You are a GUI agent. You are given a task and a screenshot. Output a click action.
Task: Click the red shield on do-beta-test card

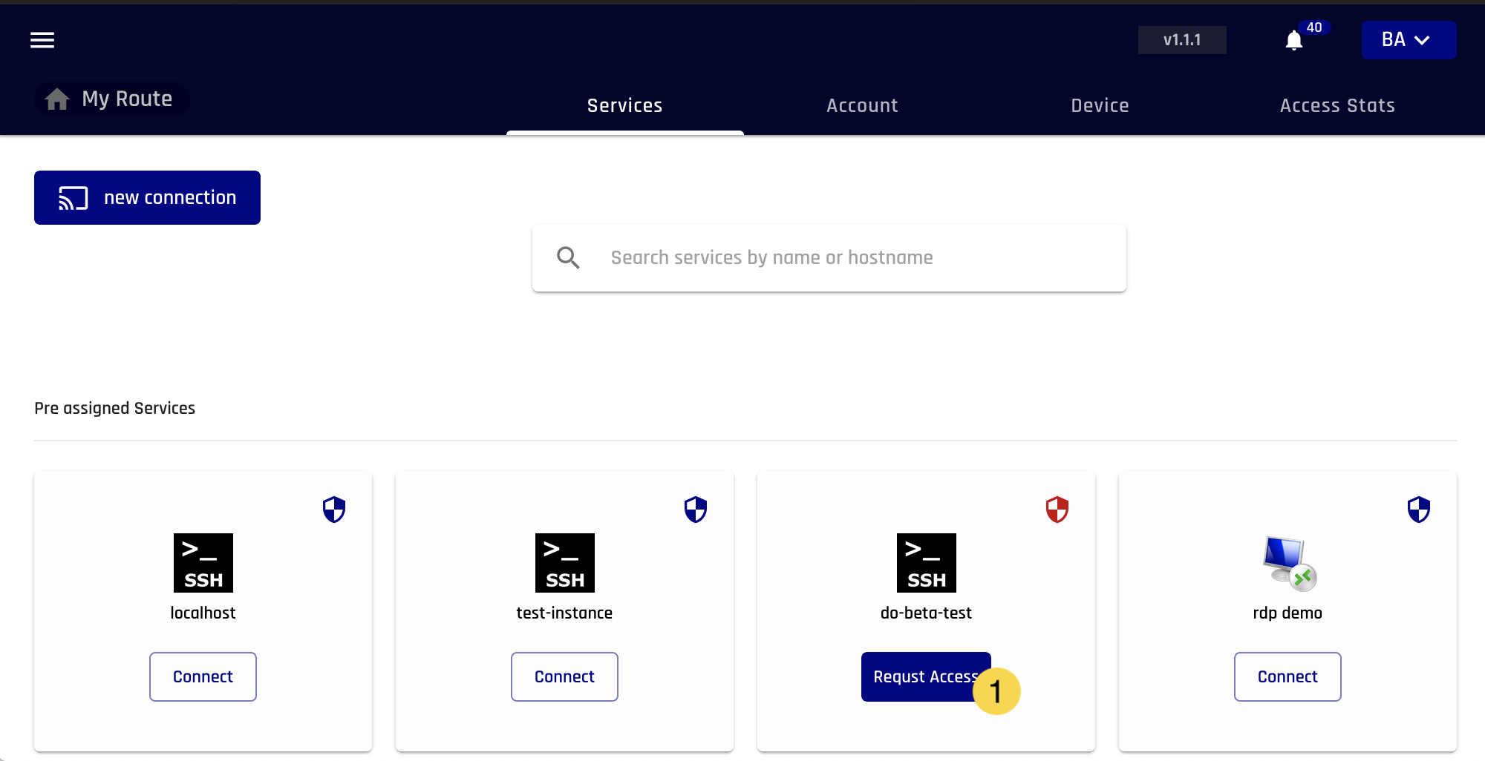[1057, 510]
